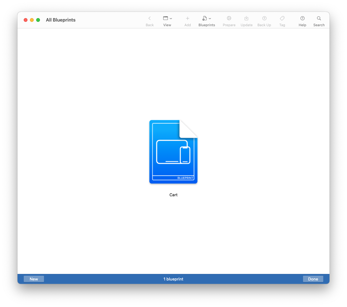Open the Blueprints toolbar dropdown
Viewport: 347px width, 307px height.
(x=207, y=18)
